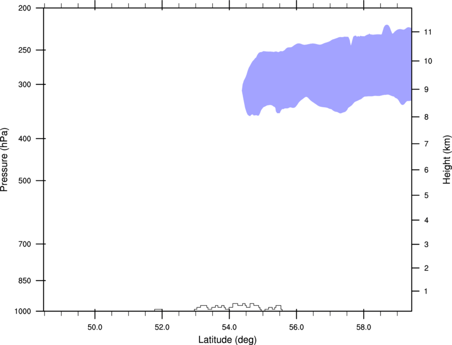Select the 700 hPa axis label

(24, 244)
